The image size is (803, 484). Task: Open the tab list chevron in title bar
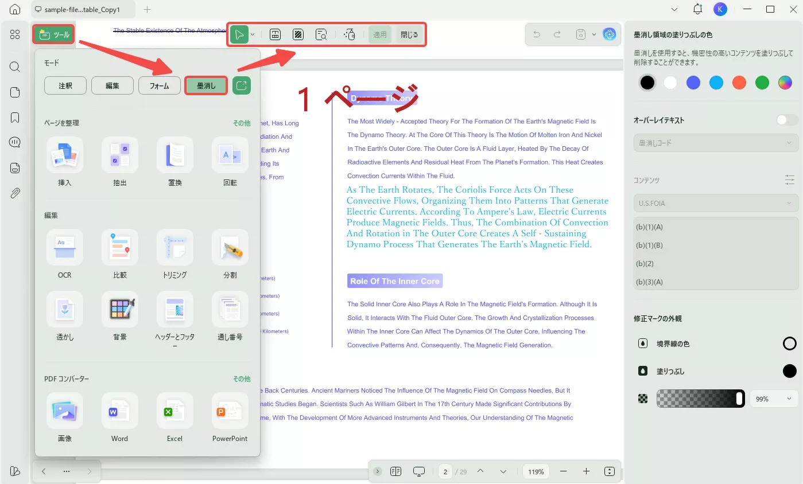point(674,9)
